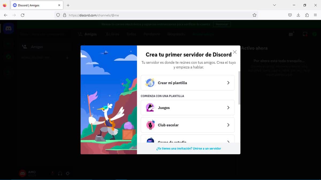Image resolution: width=321 pixels, height=180 pixels.
Task: Switch to the Todos friends tab
Action: (x=131, y=34)
